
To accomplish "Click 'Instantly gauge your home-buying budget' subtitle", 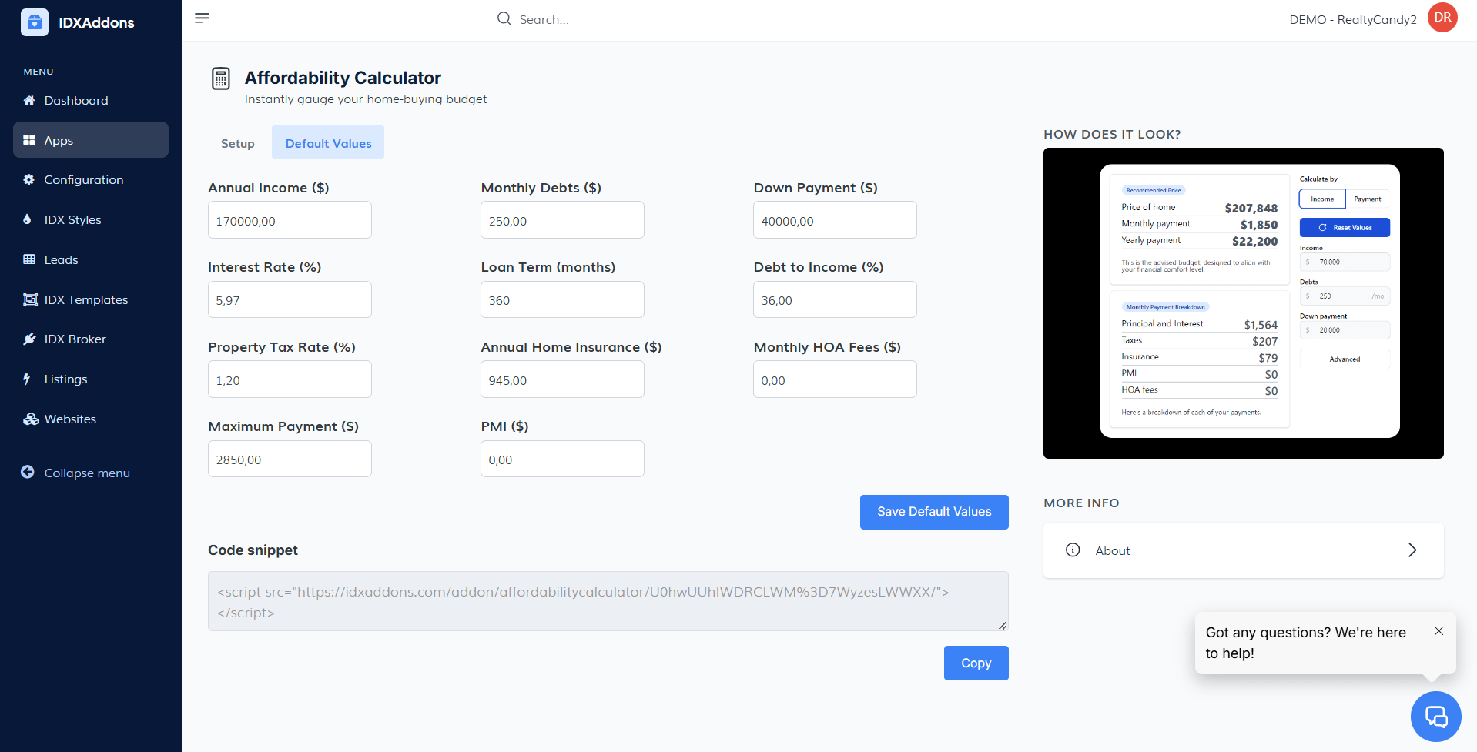I will (366, 99).
